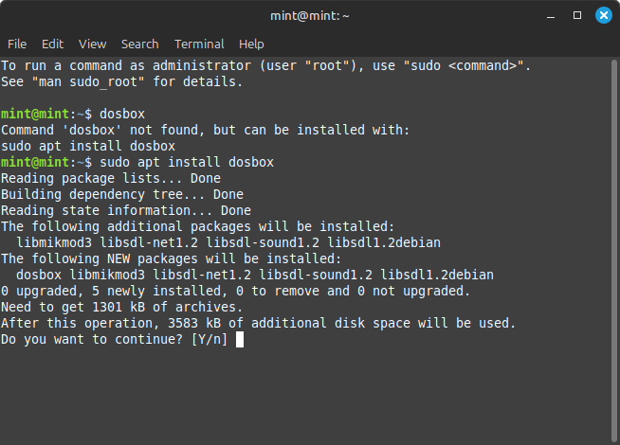The image size is (620, 445).
Task: Click the 'Reading package lists... Done' line
Action: click(111, 178)
